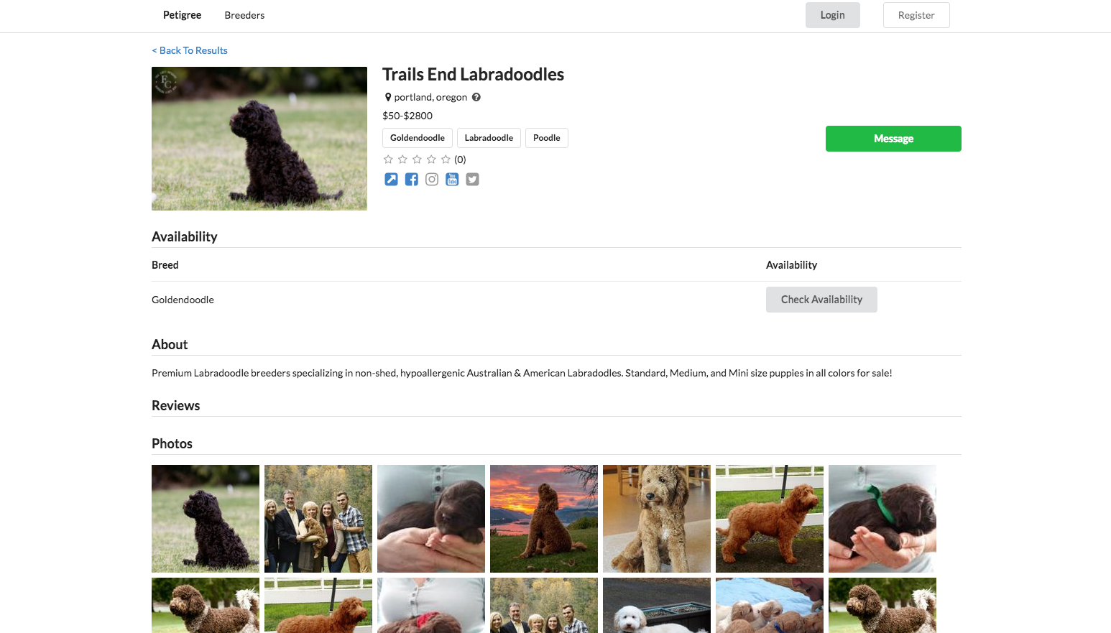Click the Register button
The image size is (1111, 633).
(916, 15)
